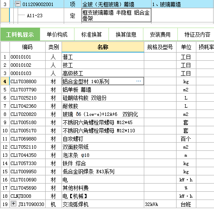
Task: Click the 编码 column header
Action: (28, 47)
